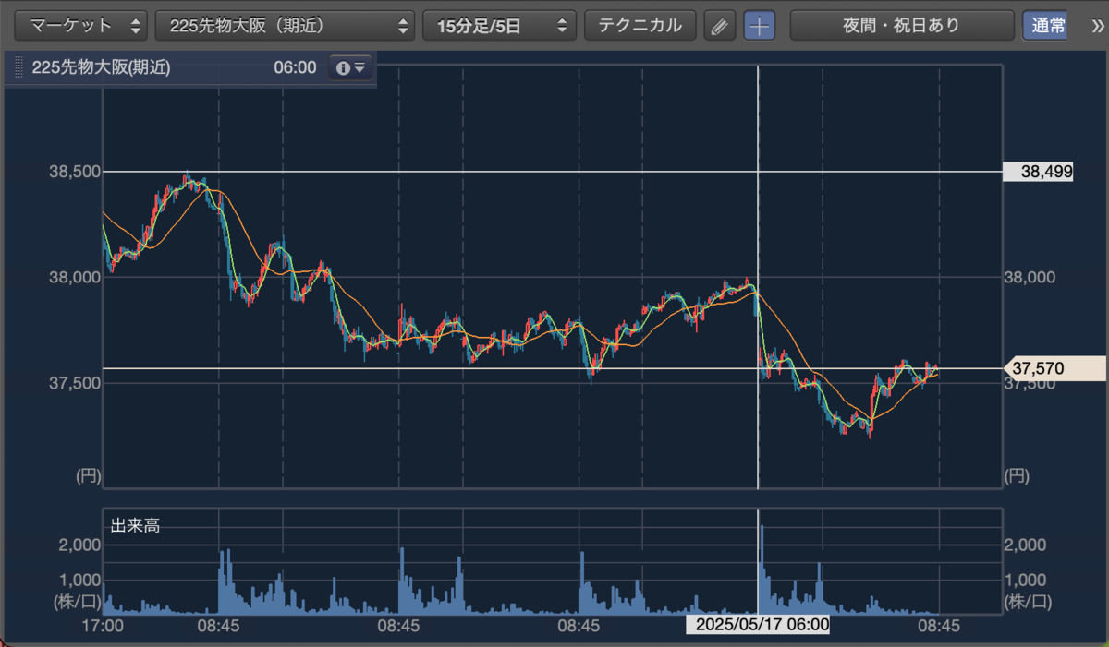1109x647 pixels.
Task: Click the 2025/05/17 06:00 date label
Action: 758,625
